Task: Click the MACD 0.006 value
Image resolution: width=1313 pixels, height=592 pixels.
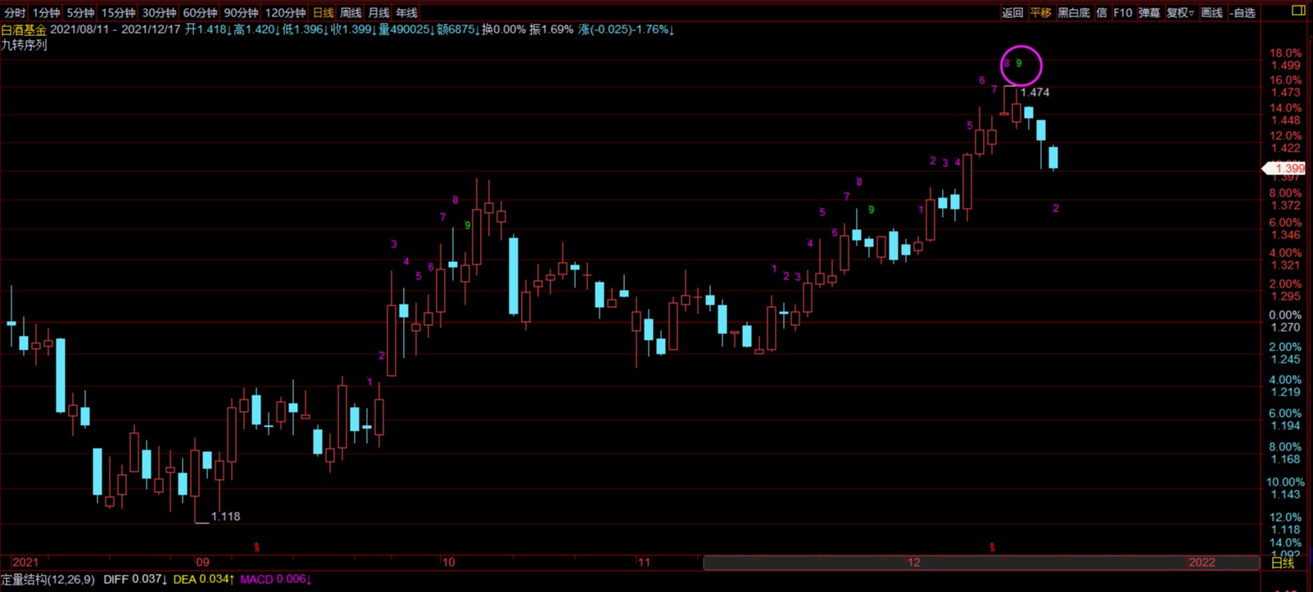Action: [x=276, y=580]
